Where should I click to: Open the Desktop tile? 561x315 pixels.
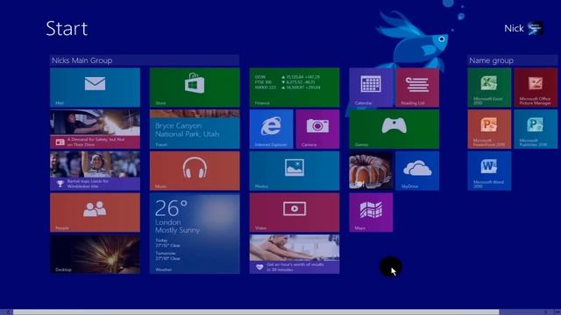pos(95,254)
